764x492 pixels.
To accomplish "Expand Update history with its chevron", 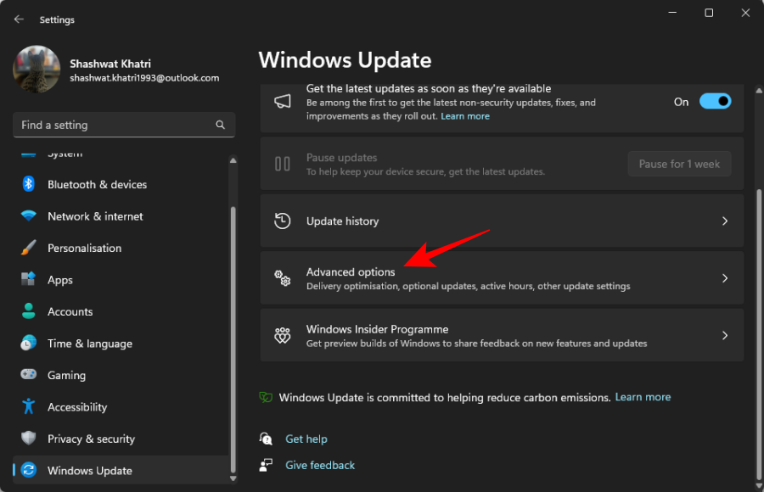I will [724, 221].
